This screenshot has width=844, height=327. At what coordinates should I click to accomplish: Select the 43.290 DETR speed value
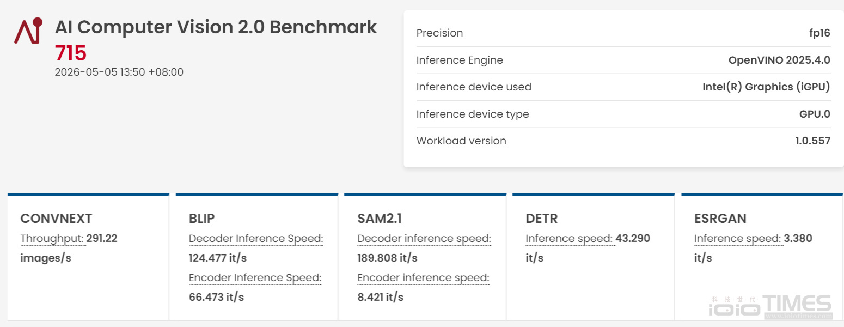(x=633, y=239)
